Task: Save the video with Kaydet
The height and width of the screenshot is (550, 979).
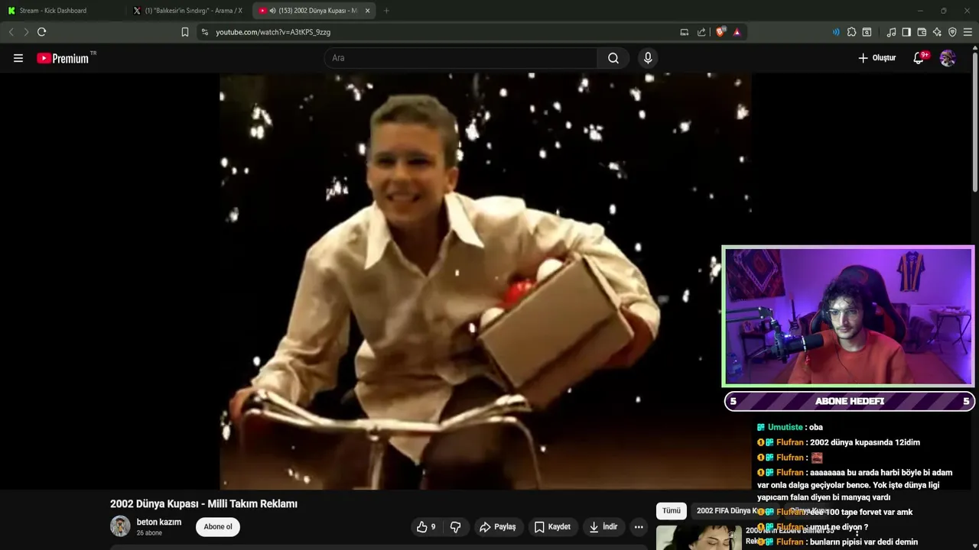Action: [552, 527]
